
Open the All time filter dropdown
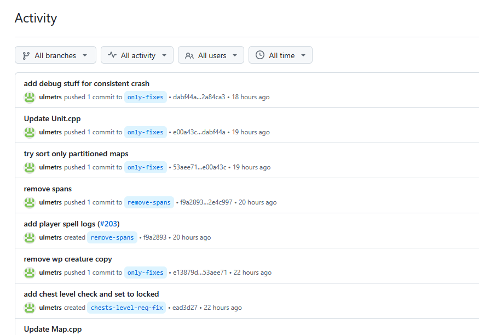280,55
